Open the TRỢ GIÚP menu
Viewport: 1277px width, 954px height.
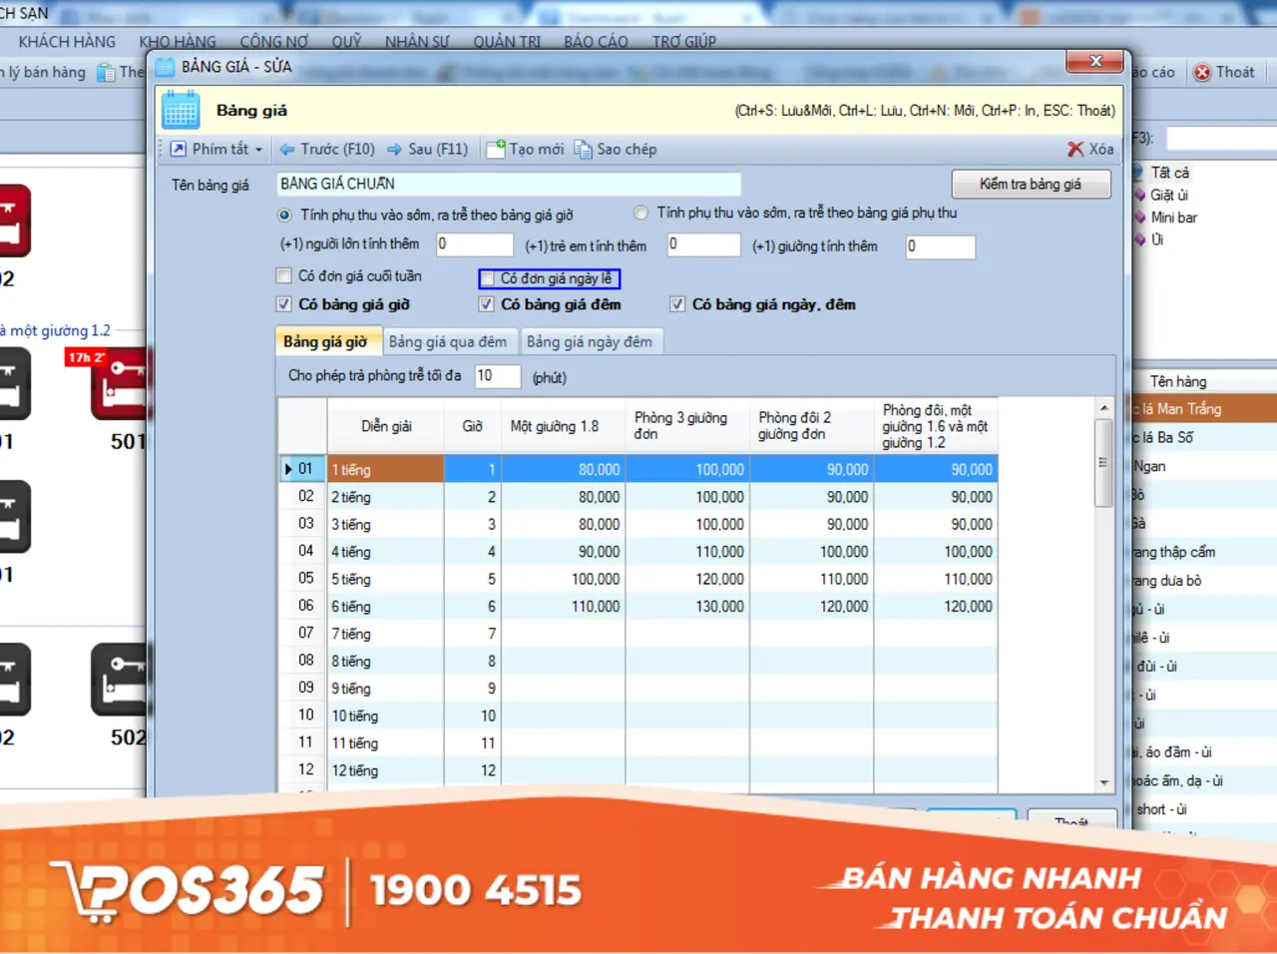[684, 41]
